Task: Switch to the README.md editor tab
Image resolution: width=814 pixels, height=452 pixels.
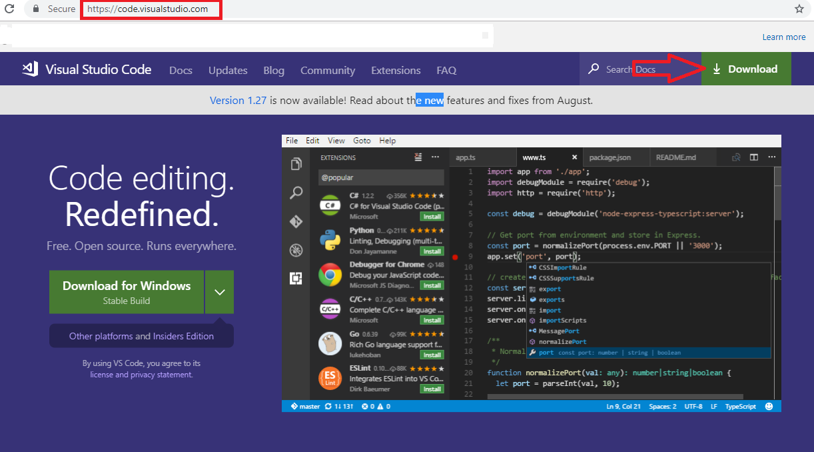Action: (683, 157)
